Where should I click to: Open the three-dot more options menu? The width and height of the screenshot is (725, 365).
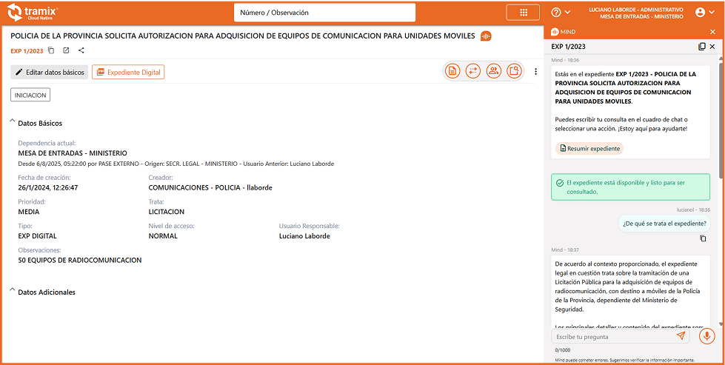pyautogui.click(x=535, y=72)
